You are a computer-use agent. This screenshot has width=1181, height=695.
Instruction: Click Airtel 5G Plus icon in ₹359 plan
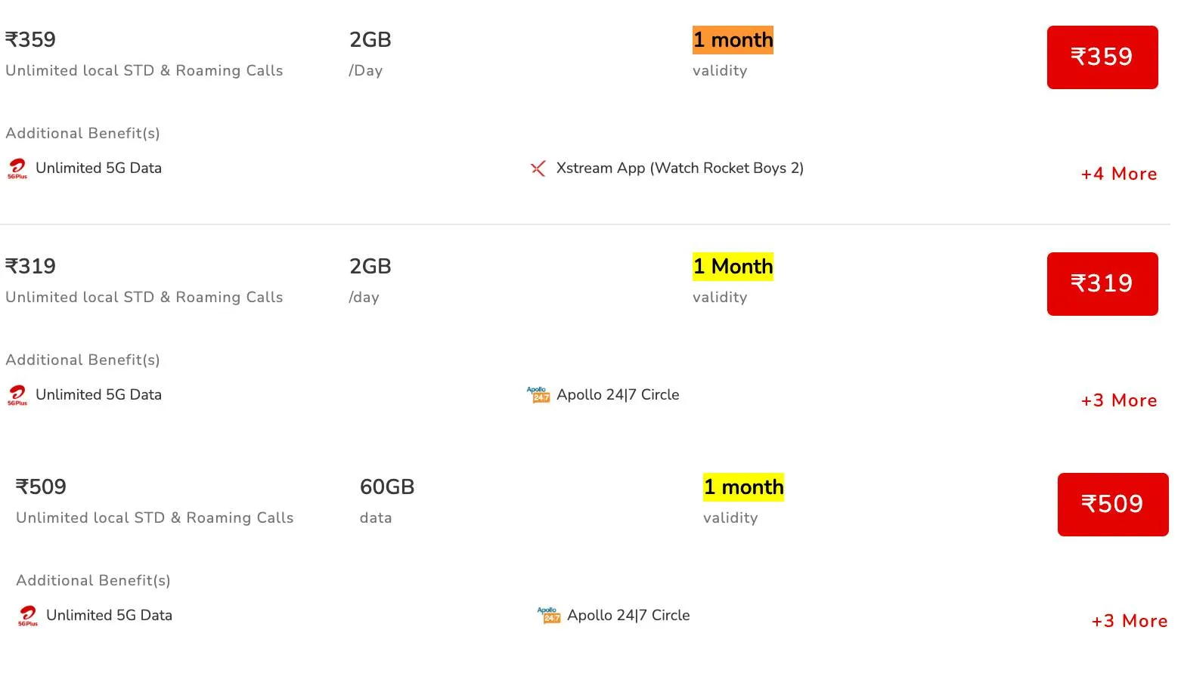17,168
